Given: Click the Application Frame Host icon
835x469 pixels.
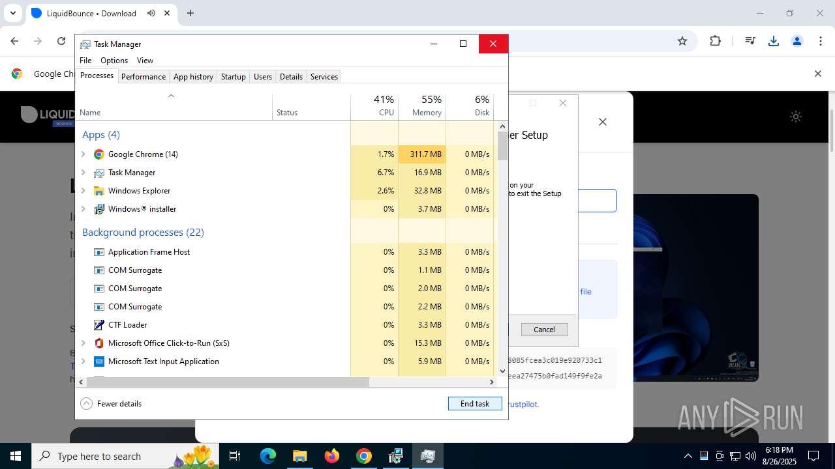Looking at the screenshot, I should coord(99,252).
